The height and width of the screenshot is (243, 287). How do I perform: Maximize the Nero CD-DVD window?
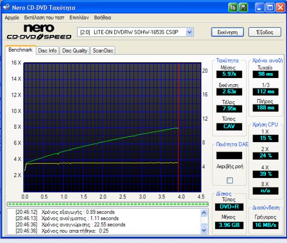(x=270, y=8)
